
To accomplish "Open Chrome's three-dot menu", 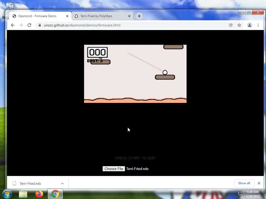I will (258, 25).
